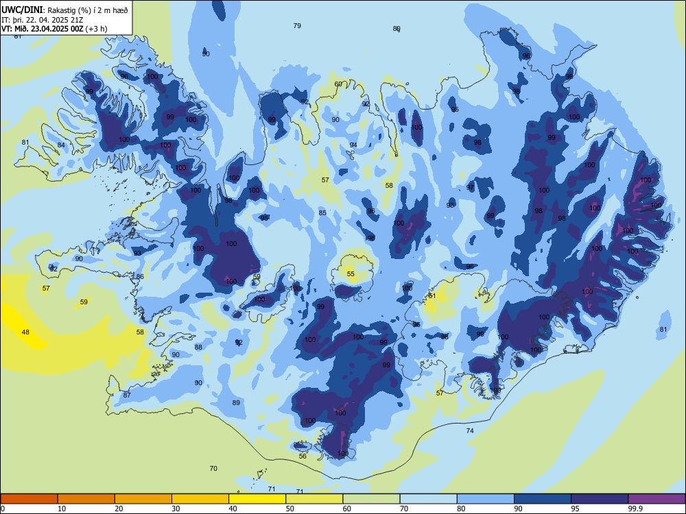Click the map value 56 near southern islands
Screen dimensions: 686x514
point(303,456)
